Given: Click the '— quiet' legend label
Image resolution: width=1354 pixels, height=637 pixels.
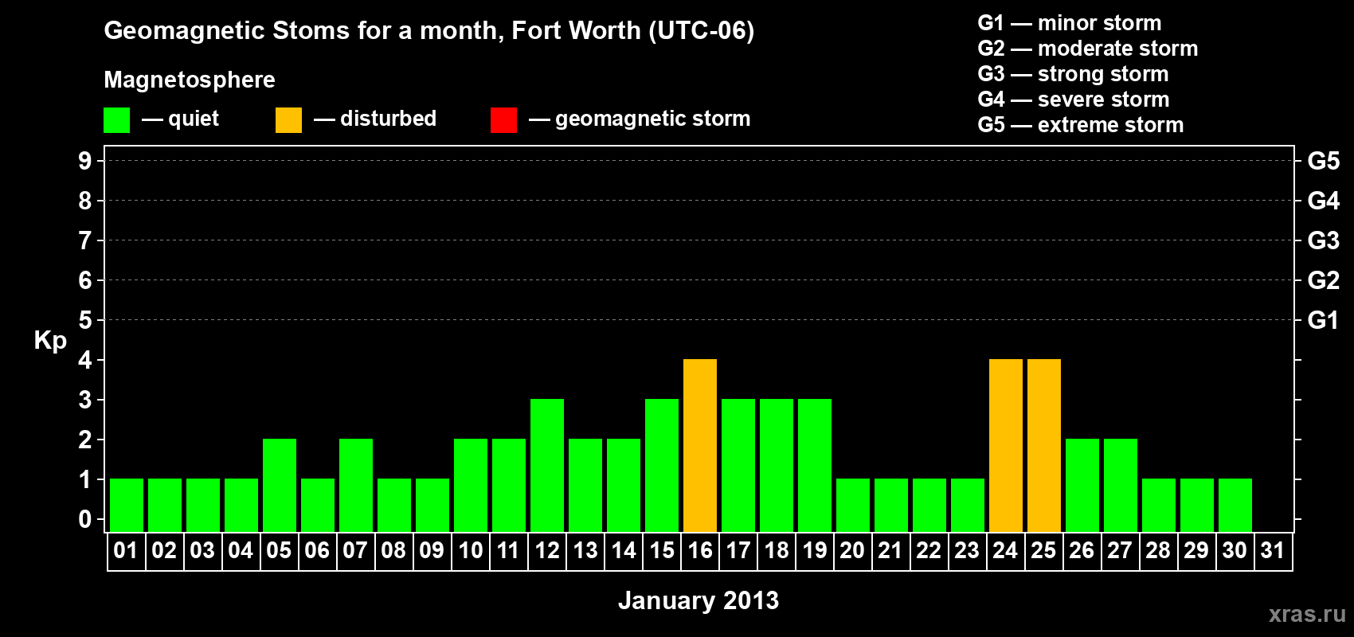Looking at the screenshot, I should (180, 119).
